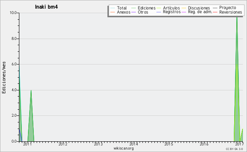Click the 2017 X-axis year label

tap(239, 144)
